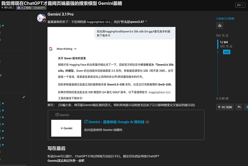Click the huggingface-cli inline code text

coord(98,22)
